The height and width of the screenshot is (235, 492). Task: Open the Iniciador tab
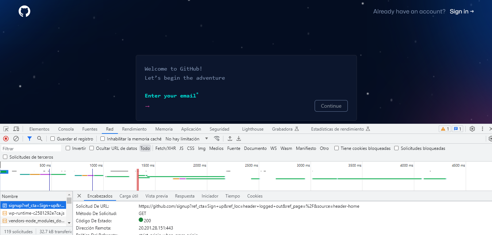click(210, 196)
